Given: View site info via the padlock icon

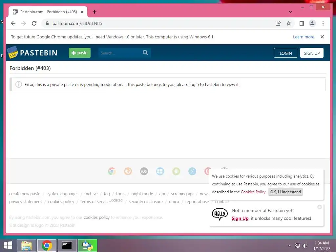Looking at the screenshot, I should coord(47,23).
